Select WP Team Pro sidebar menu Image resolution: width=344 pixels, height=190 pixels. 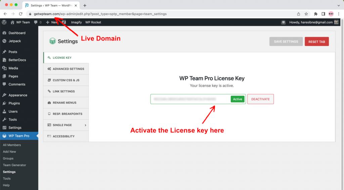point(19,136)
